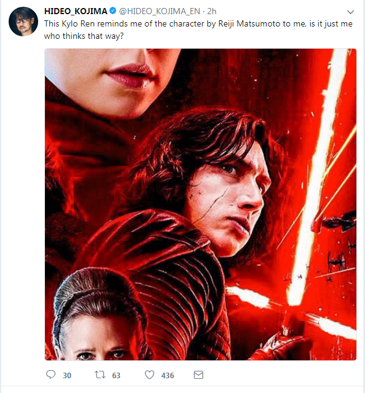The image size is (365, 393).
Task: Visit the @HIDEO_KOJIMA_EN handle link
Action: 159,11
